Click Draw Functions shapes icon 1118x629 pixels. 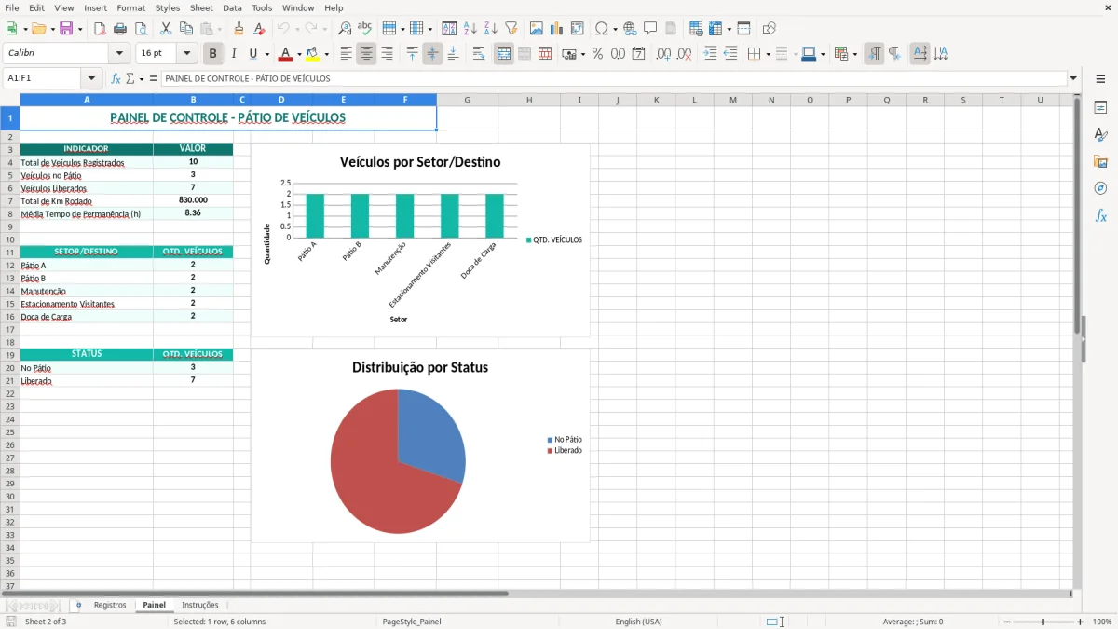coord(770,29)
